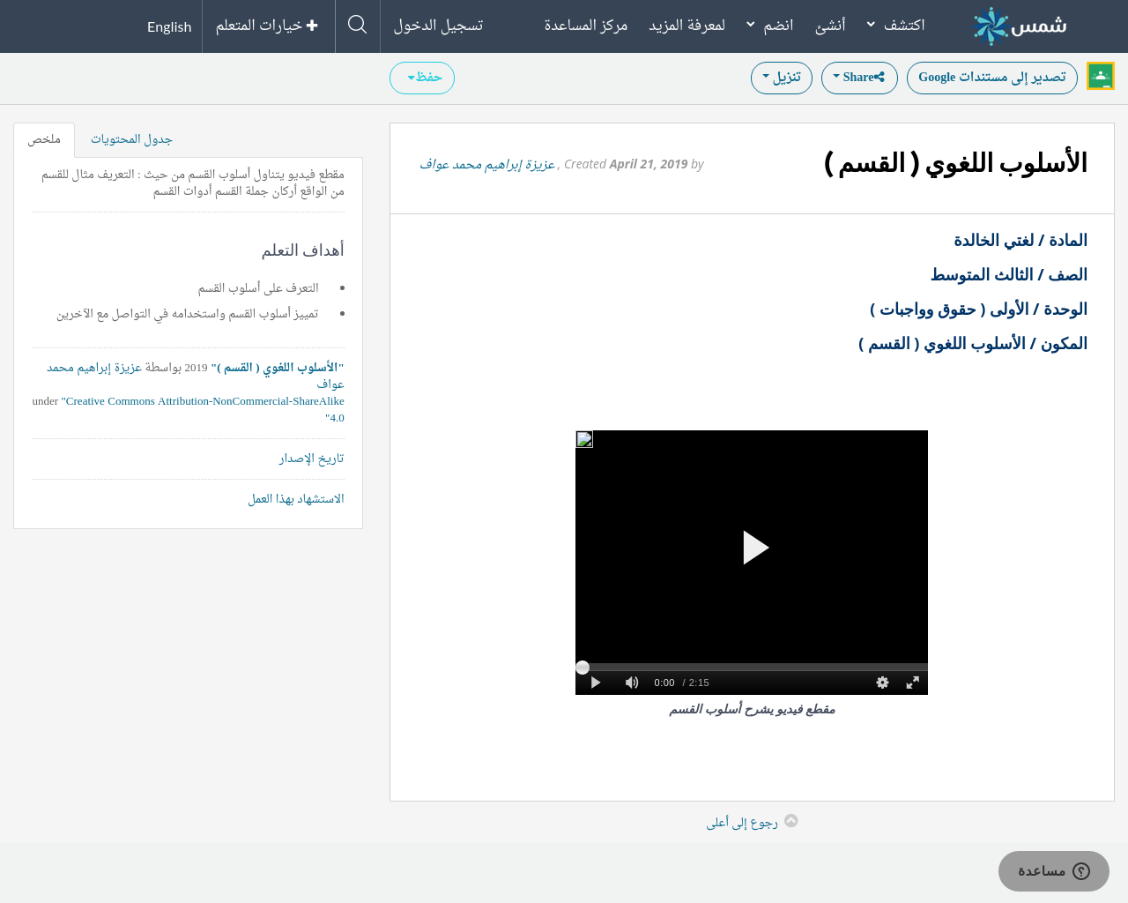The height and width of the screenshot is (903, 1128).
Task: Click the back to top arrow icon
Action: coord(791,821)
